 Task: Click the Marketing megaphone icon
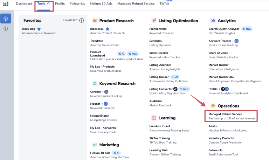point(95,145)
